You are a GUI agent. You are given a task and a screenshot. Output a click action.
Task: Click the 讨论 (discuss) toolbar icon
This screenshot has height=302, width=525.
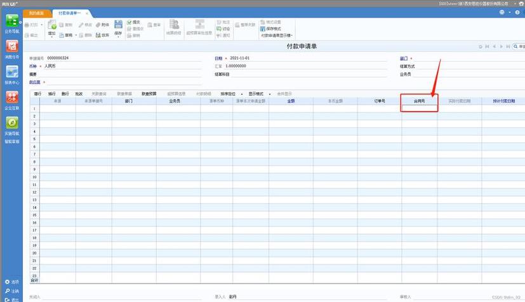(x=223, y=29)
